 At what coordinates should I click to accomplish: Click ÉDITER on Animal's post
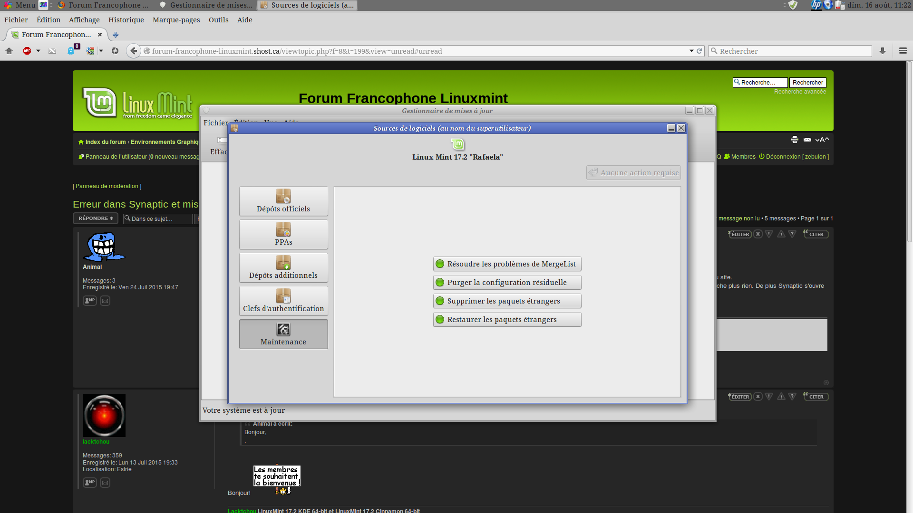(740, 234)
